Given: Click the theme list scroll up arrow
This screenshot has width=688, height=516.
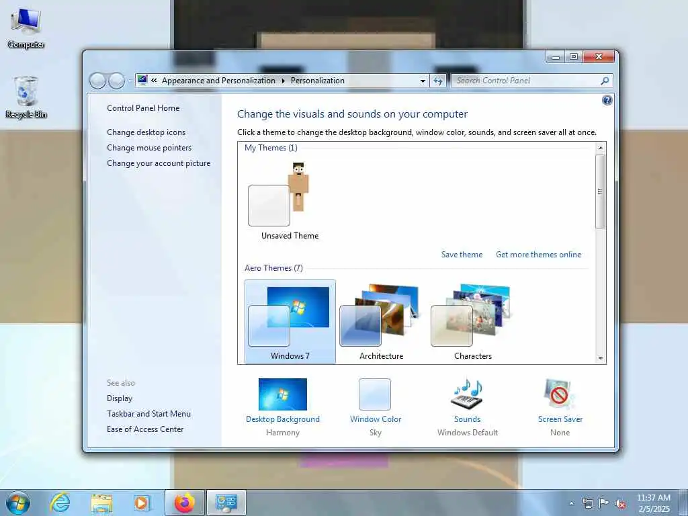Looking at the screenshot, I should point(601,148).
